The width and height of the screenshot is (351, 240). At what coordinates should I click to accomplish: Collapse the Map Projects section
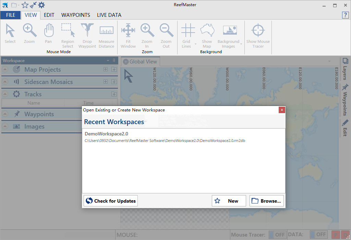point(5,69)
